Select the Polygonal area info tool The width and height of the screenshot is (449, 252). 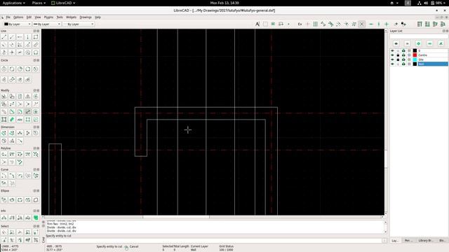(36, 218)
